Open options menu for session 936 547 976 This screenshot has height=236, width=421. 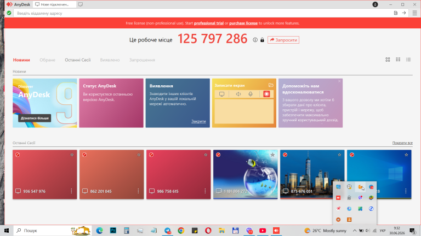pyautogui.click(x=71, y=191)
